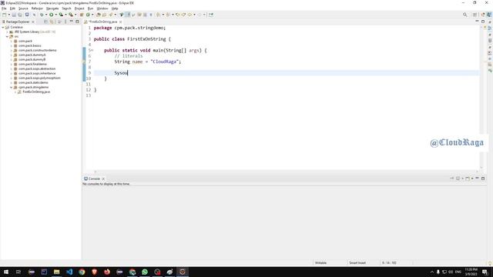Click the New Java Package icon
This screenshot has width=493, height=277.
81,15
